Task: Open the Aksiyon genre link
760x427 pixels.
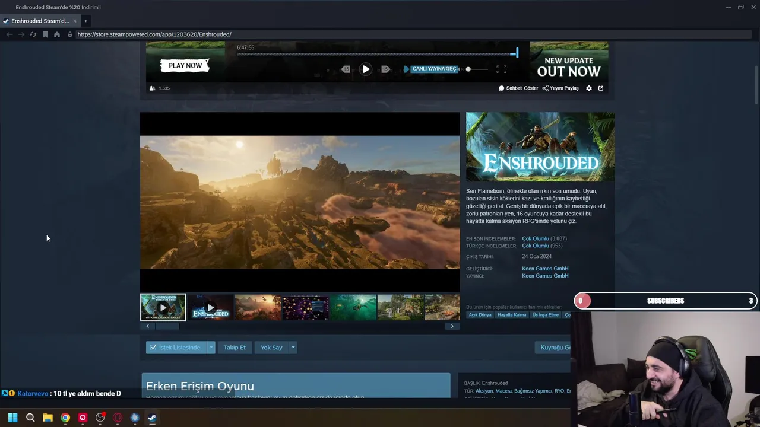Action: (484, 391)
